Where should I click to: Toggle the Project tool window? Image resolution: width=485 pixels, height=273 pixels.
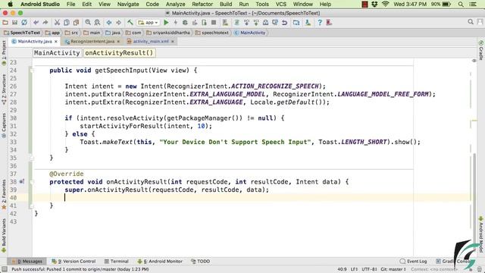pos(4,52)
